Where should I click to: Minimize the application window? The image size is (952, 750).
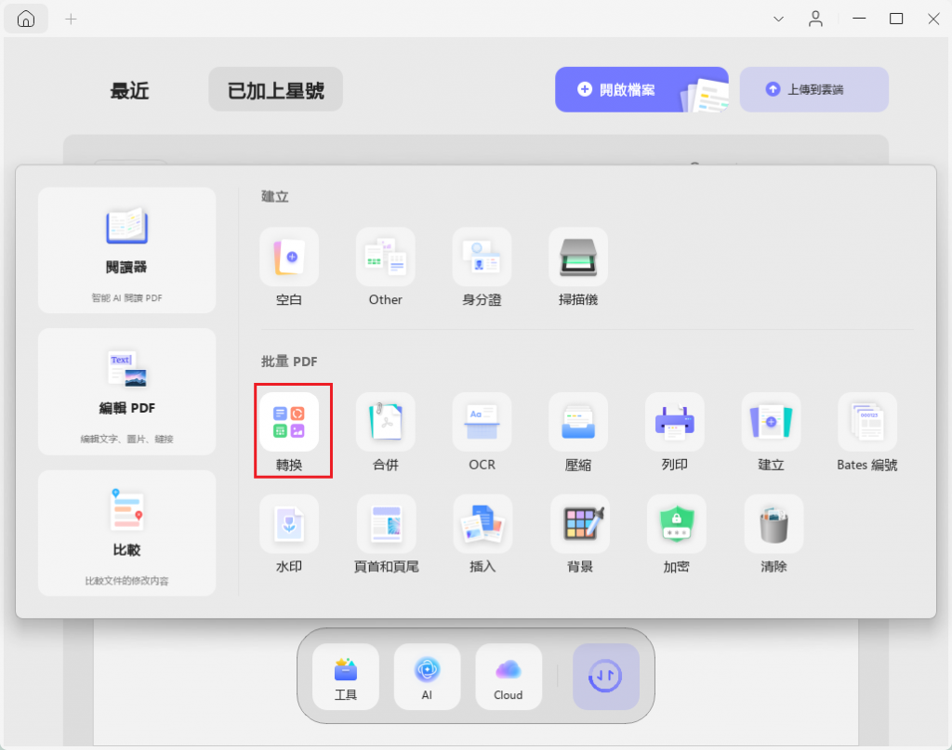pos(859,19)
